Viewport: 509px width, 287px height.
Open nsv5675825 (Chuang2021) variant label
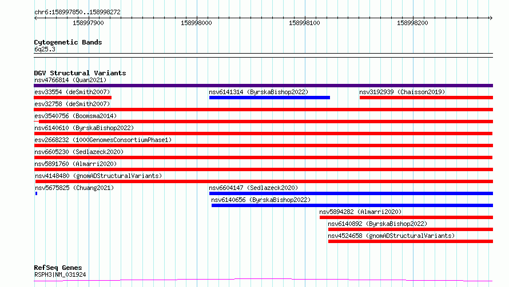point(74,188)
